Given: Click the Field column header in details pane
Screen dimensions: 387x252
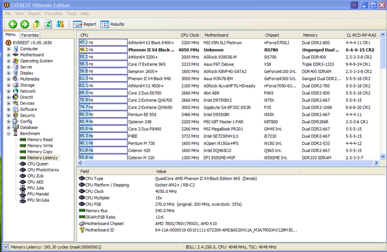Looking at the screenshot, I should [115, 171].
